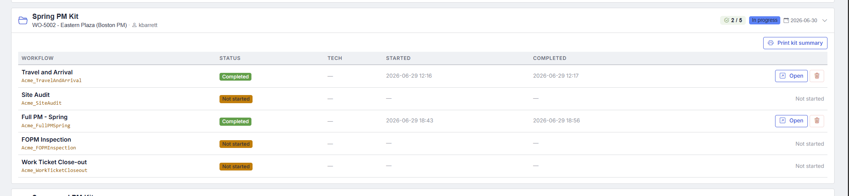Viewport: 849px width, 196px height.
Task: Select the FOPM Inspection workflow name
Action: [46, 139]
